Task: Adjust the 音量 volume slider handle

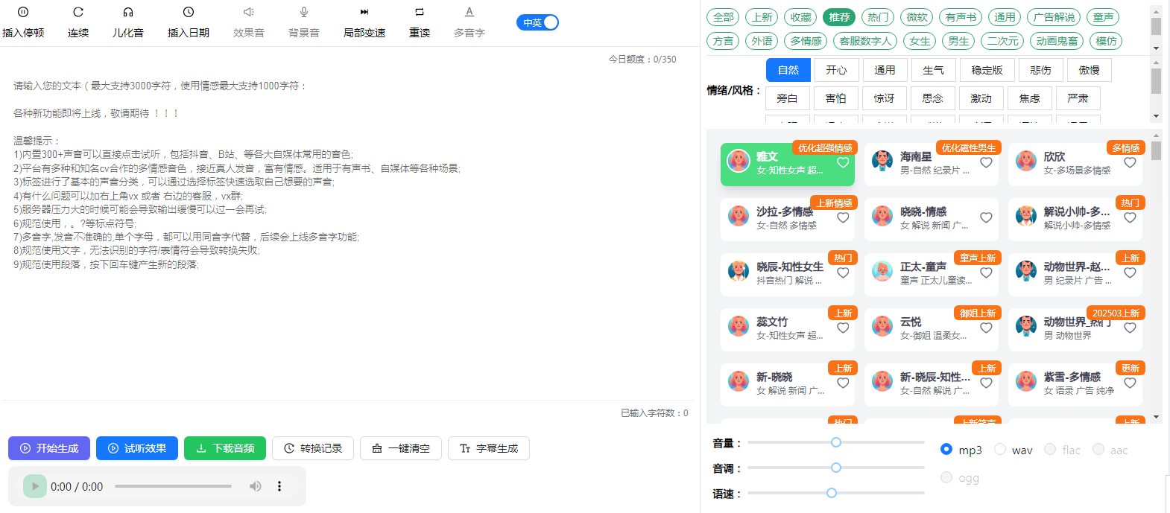Action: click(836, 442)
